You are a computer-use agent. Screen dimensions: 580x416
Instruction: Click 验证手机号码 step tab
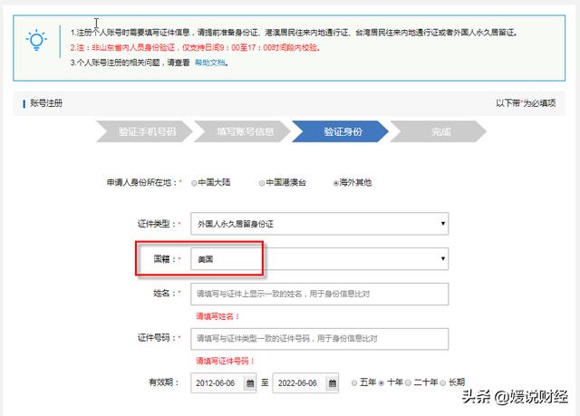145,131
